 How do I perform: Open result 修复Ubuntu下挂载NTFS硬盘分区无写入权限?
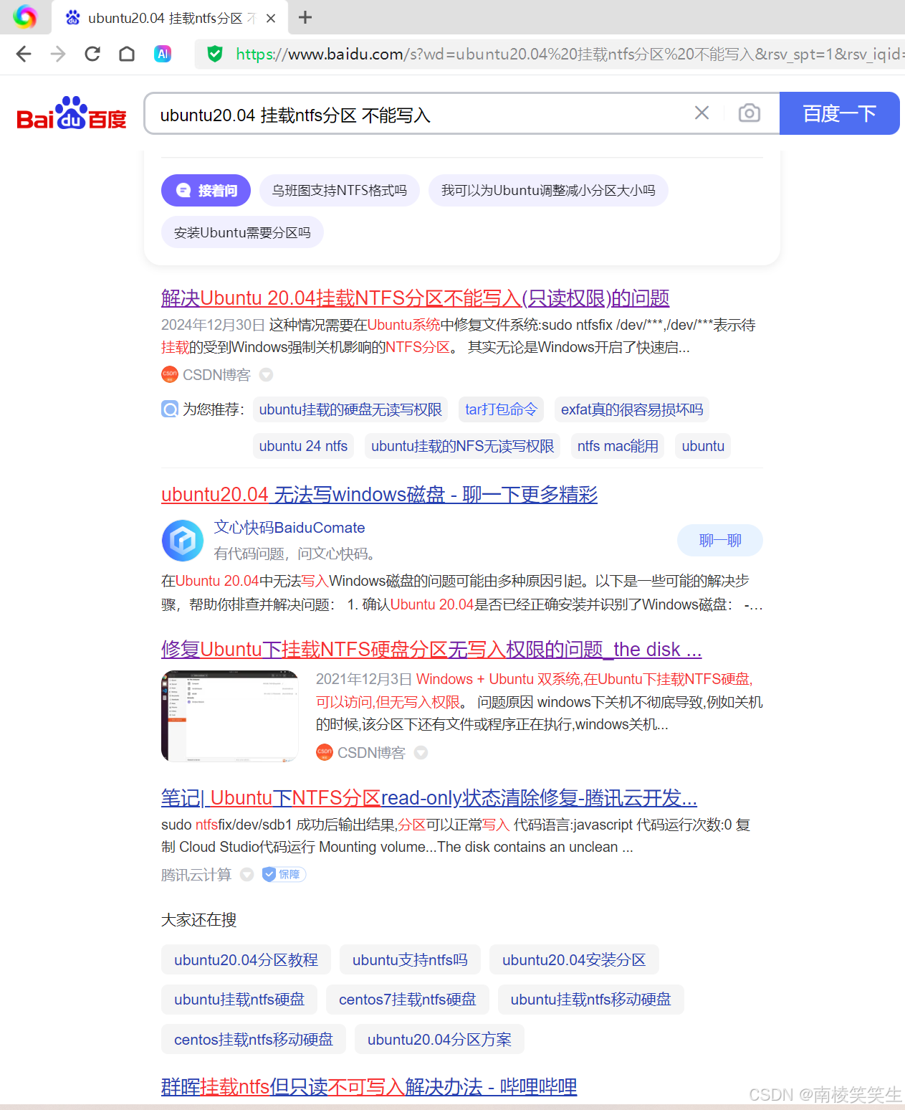431,649
